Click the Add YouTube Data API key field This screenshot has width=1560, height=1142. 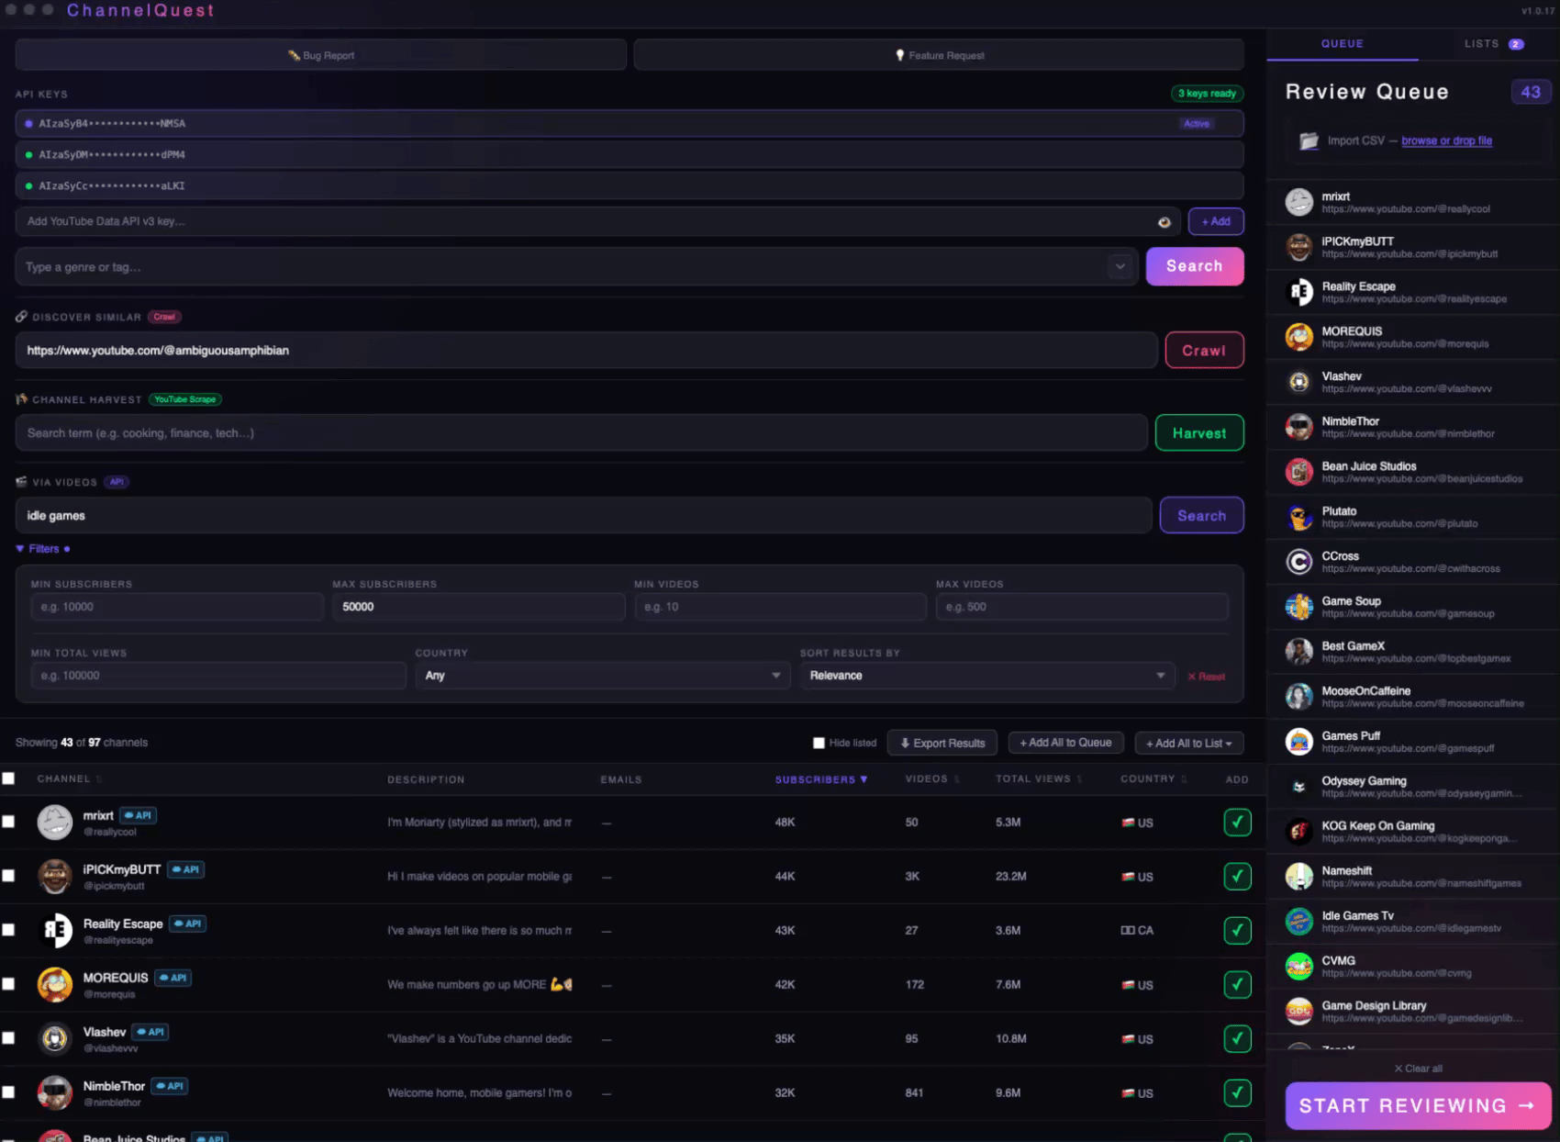(x=598, y=222)
